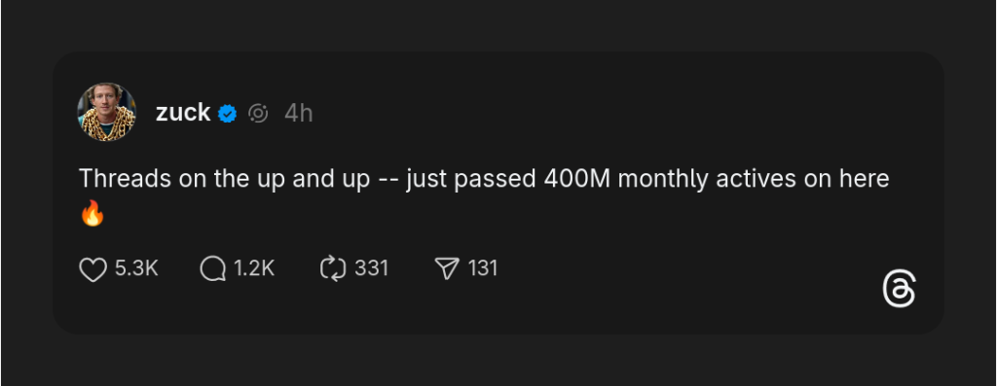Open zuck's profile picture
The width and height of the screenshot is (997, 386).
(x=107, y=113)
